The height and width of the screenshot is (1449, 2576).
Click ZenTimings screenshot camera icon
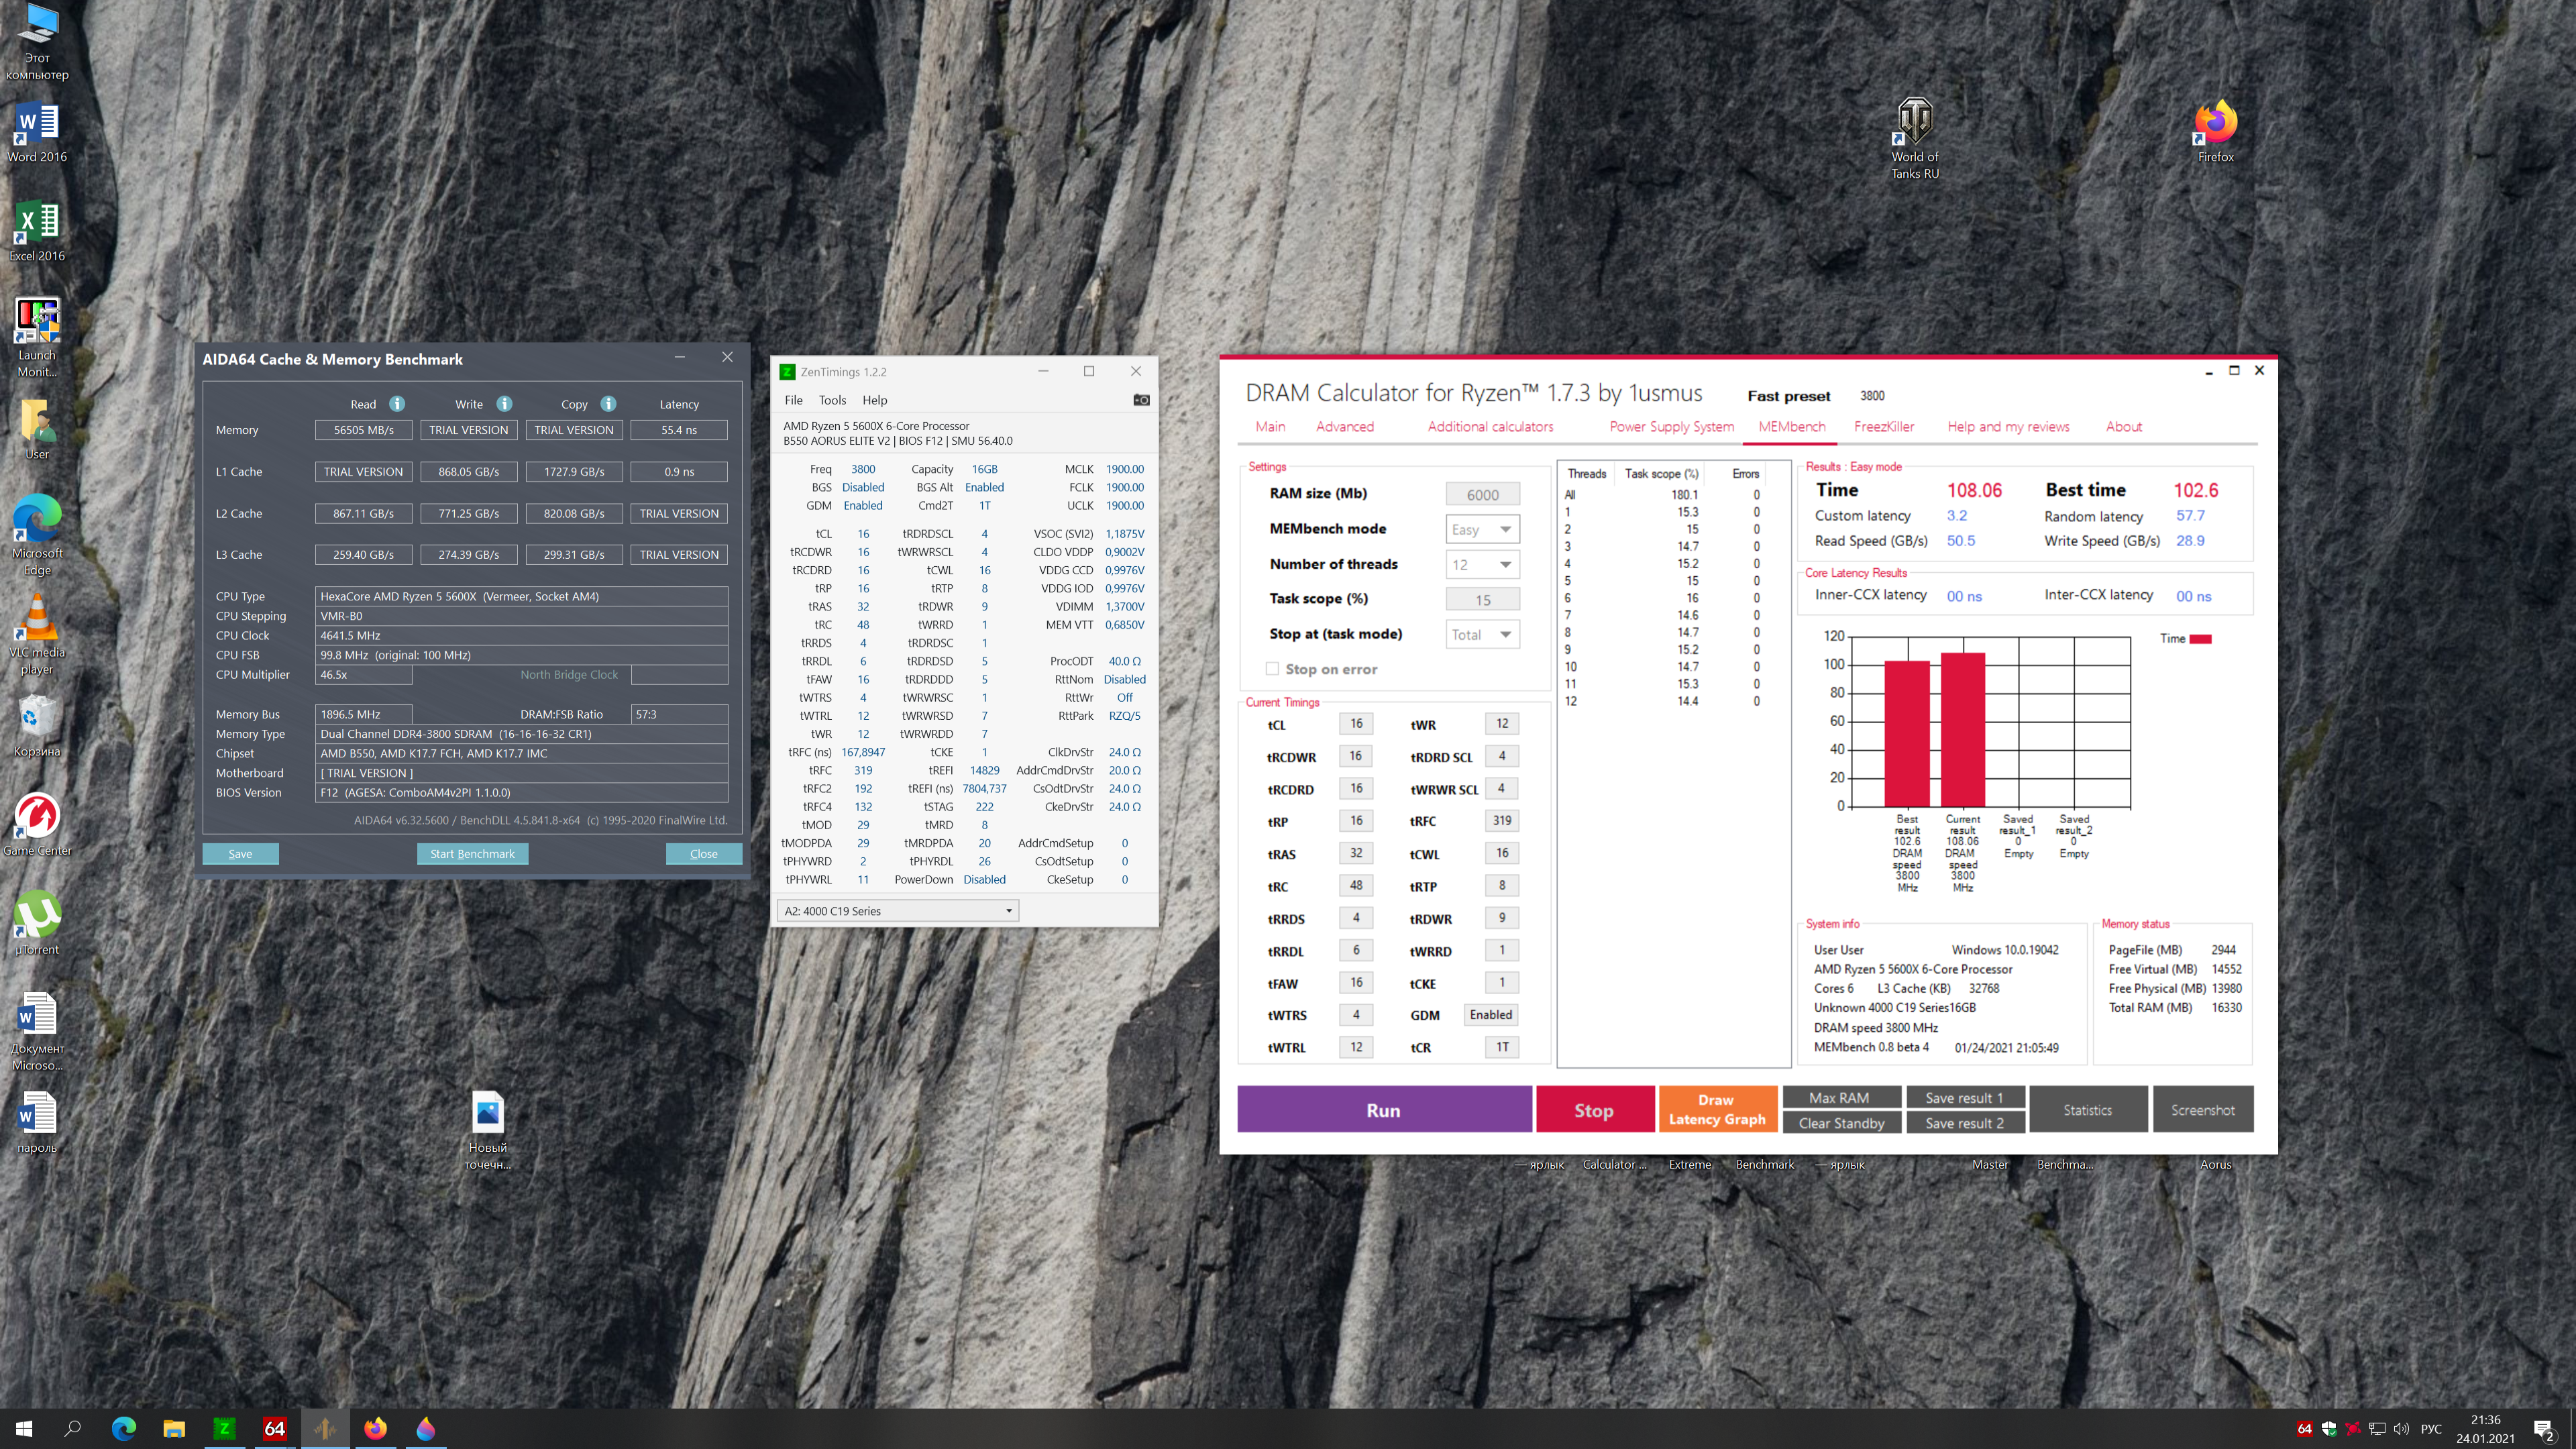1141,400
